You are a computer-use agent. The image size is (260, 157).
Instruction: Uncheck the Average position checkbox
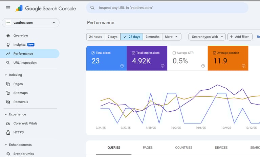(x=215, y=53)
